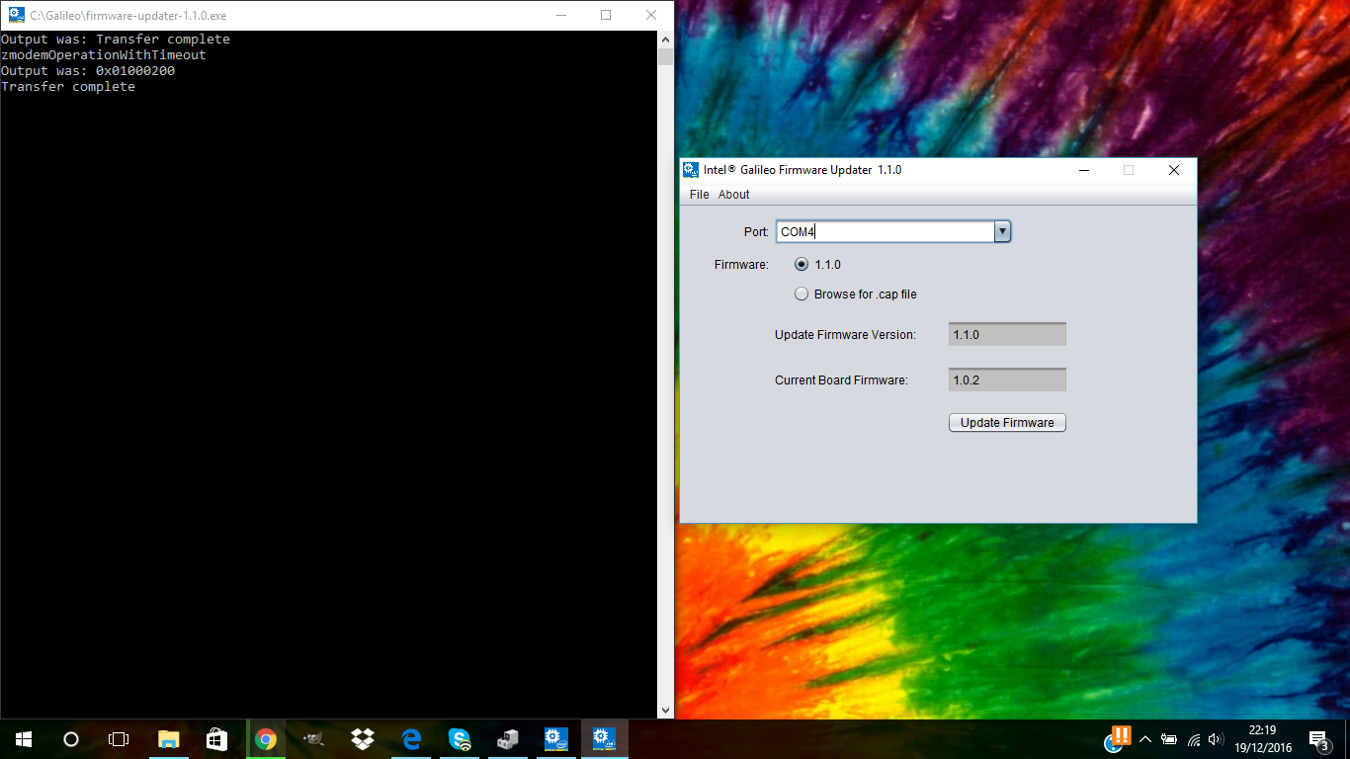Open File Explorer from the taskbar
This screenshot has height=759, width=1350.
[x=169, y=739]
